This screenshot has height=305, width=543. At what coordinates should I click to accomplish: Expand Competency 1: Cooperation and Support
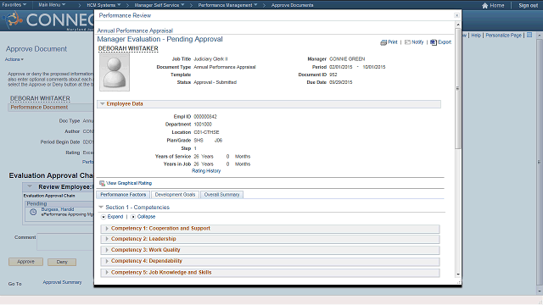point(107,229)
